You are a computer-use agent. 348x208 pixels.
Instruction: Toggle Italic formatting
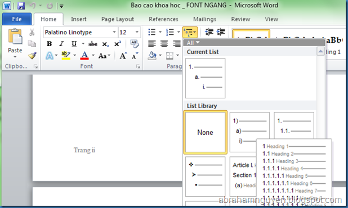click(61, 44)
